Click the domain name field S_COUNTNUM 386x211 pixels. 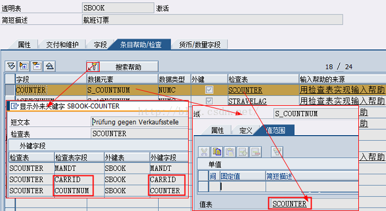tap(316, 114)
